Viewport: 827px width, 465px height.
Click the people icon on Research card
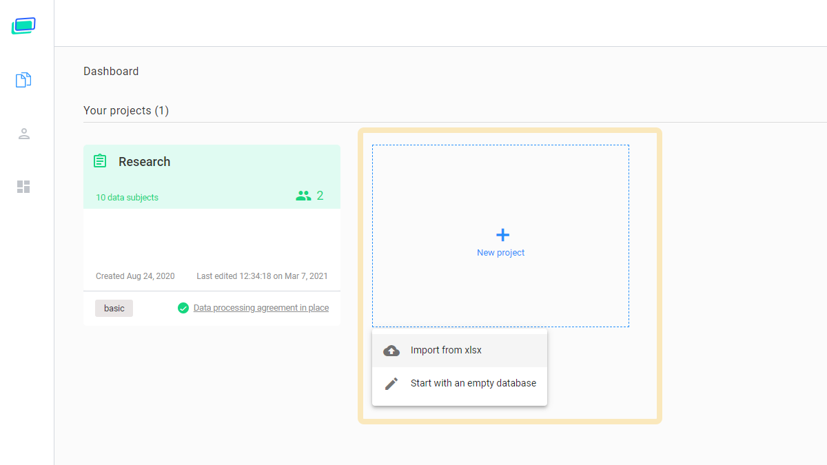click(303, 196)
